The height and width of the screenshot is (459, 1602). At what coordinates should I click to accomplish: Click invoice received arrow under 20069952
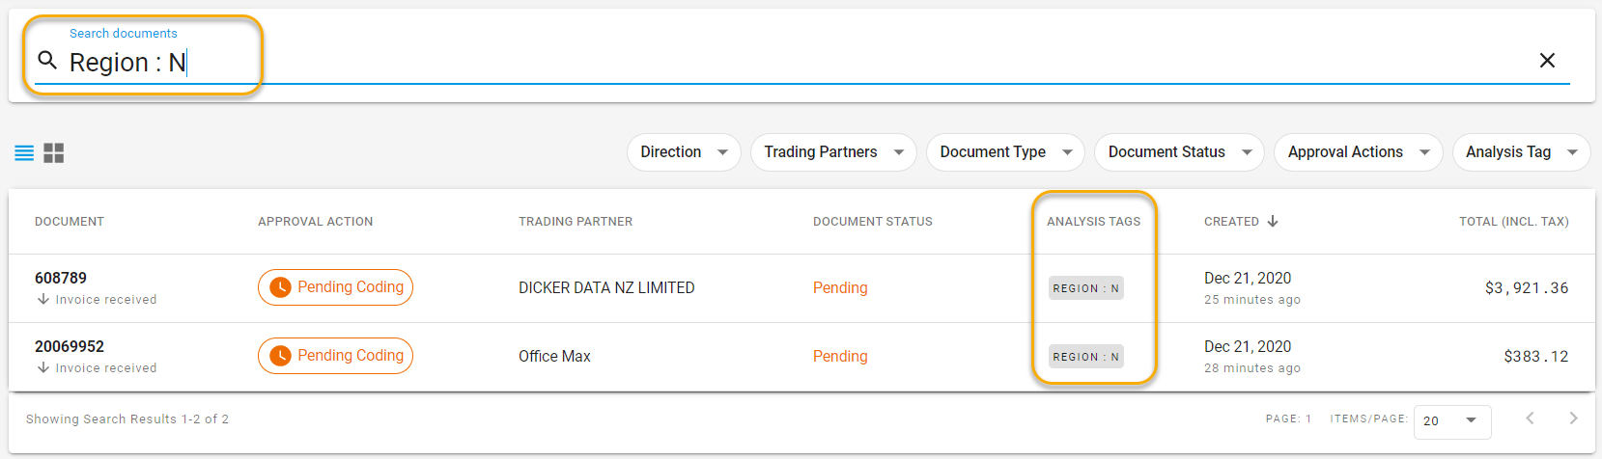pos(43,367)
